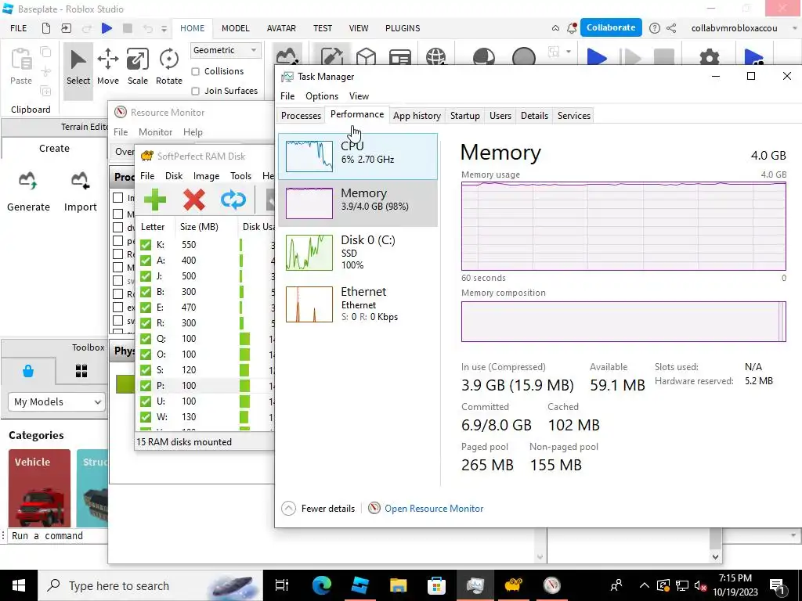Click the green Add disk plus icon
Viewport: 802px width, 601px height.
point(155,200)
